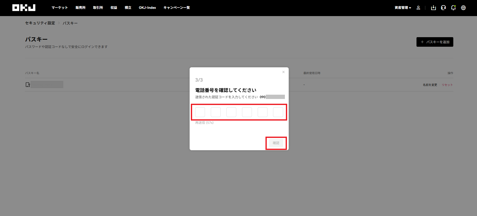Open the OKJ-Index menu

click(147, 8)
